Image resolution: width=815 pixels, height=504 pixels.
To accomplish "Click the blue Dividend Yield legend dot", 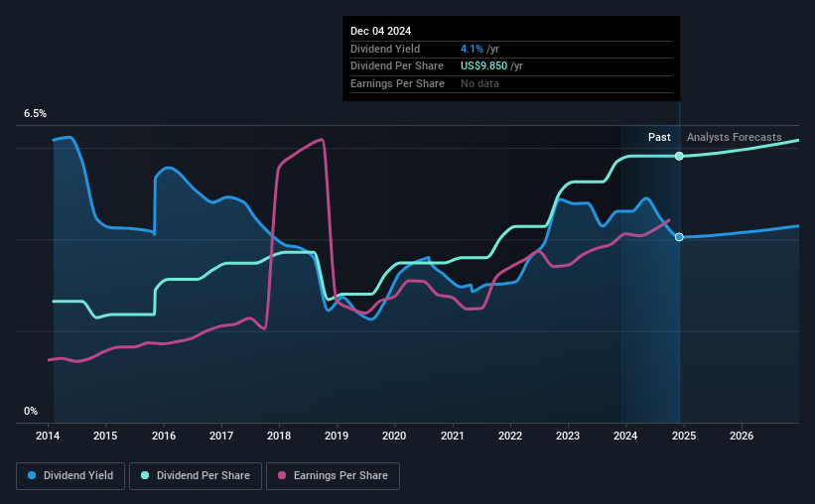I will pos(32,475).
